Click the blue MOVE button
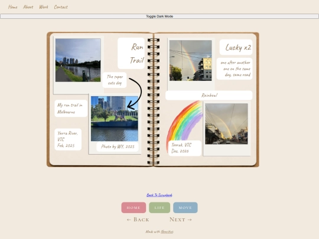Viewport: 319px width, 239px height. tap(185, 208)
